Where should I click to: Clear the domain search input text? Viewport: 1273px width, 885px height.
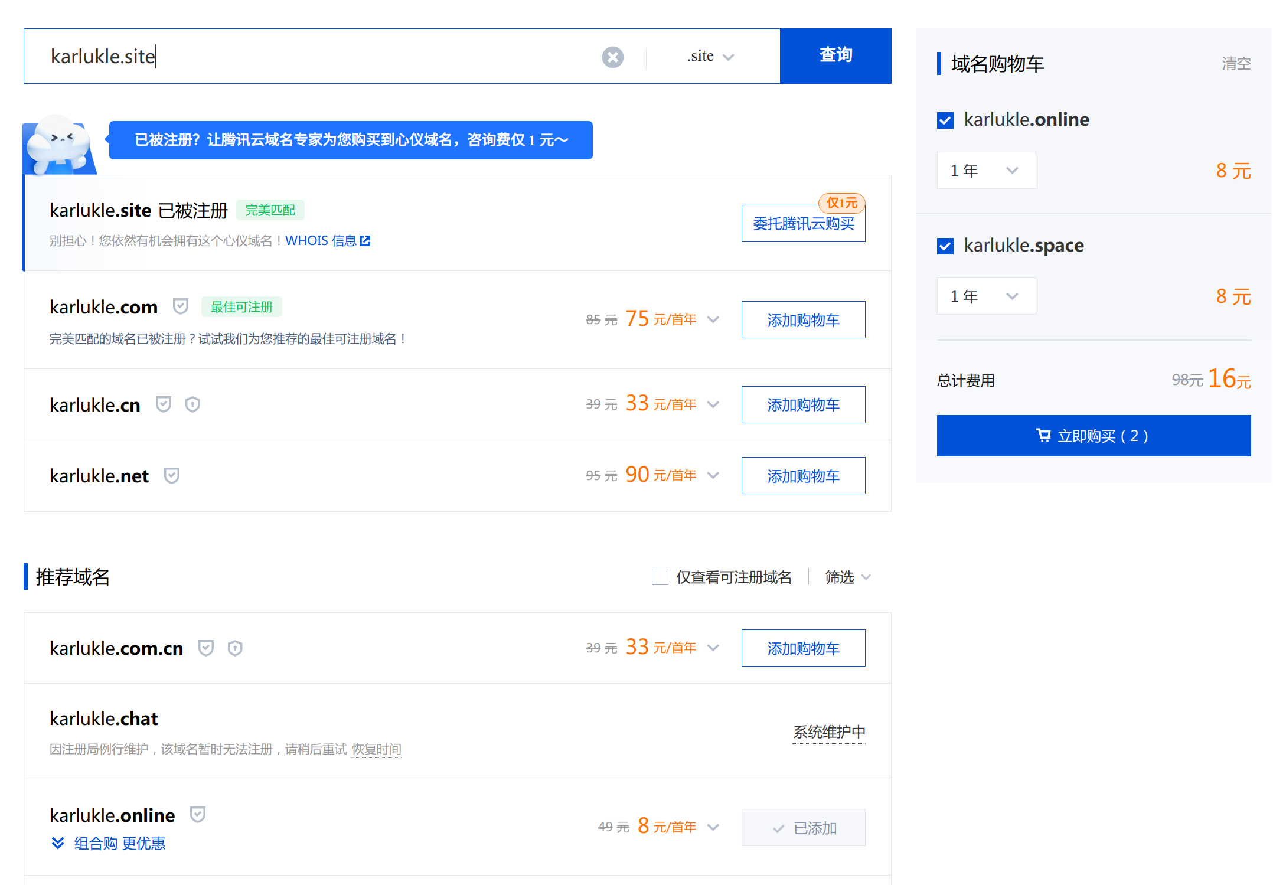pyautogui.click(x=612, y=57)
